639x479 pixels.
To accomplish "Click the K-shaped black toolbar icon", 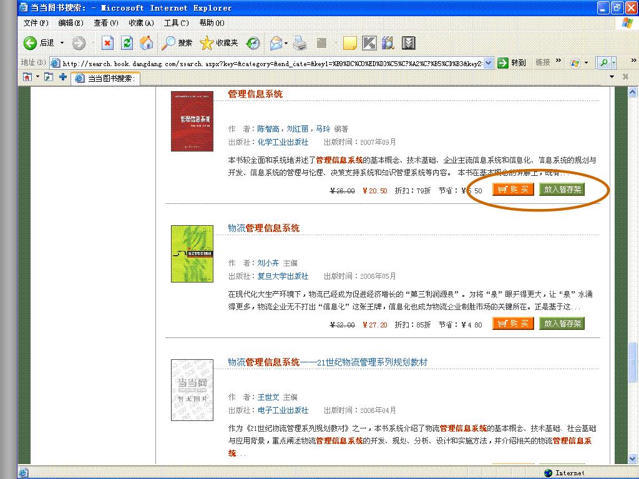I will (x=369, y=43).
